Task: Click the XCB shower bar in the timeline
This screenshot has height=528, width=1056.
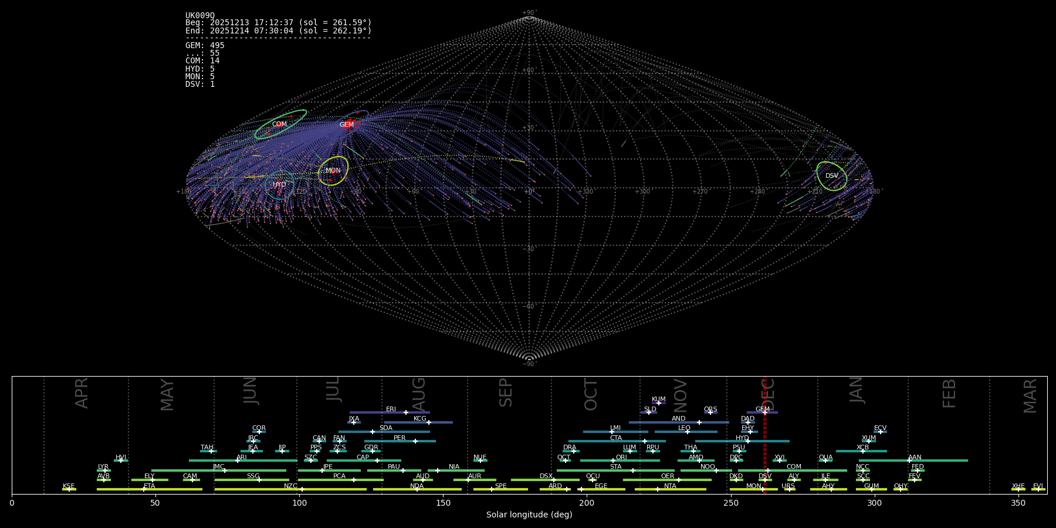Action: click(861, 451)
